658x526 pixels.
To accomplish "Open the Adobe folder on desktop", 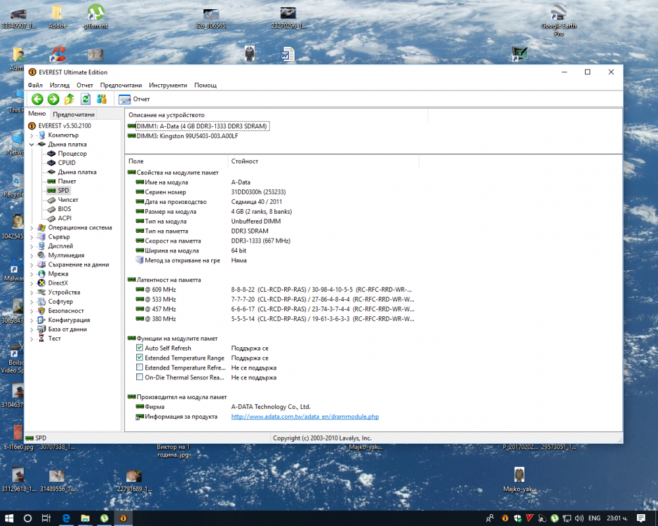I will click(57, 17).
